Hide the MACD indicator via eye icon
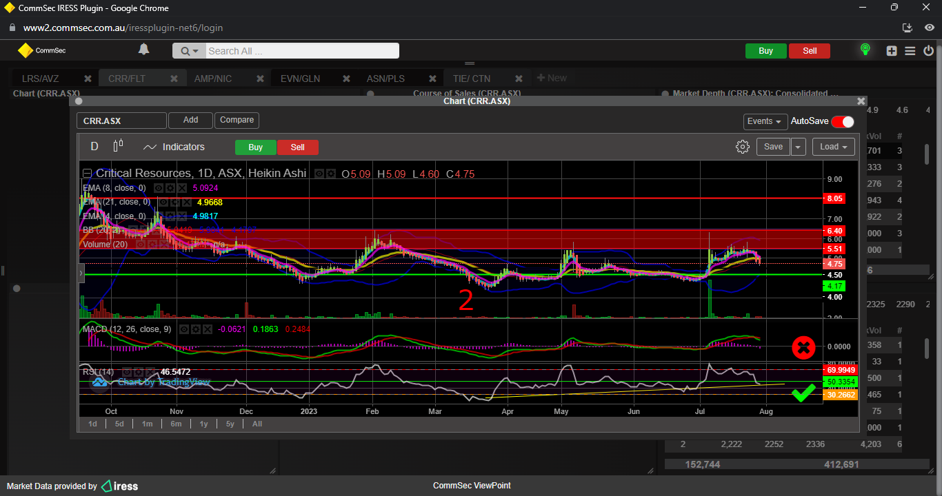Image resolution: width=942 pixels, height=496 pixels. pyautogui.click(x=183, y=329)
